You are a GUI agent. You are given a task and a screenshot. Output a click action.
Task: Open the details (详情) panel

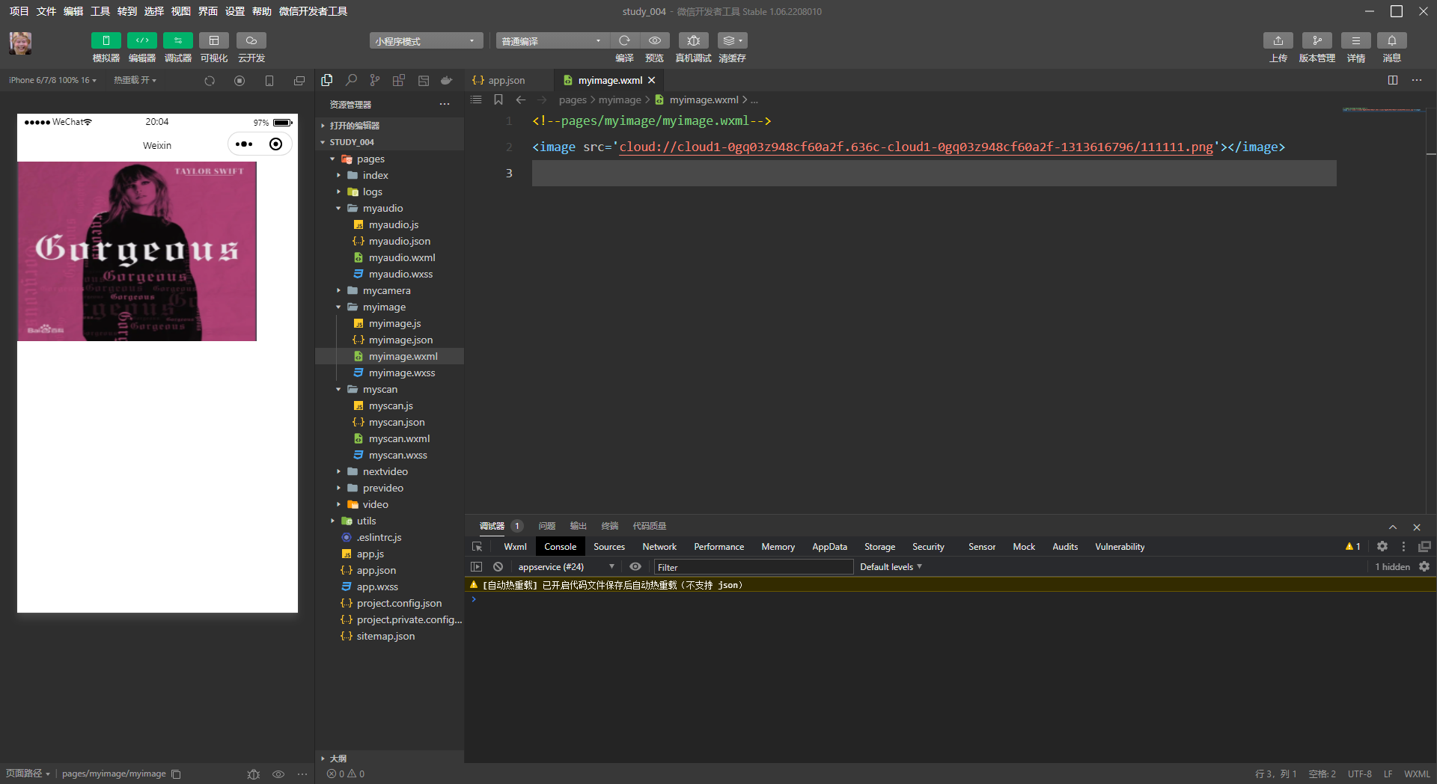pos(1355,40)
